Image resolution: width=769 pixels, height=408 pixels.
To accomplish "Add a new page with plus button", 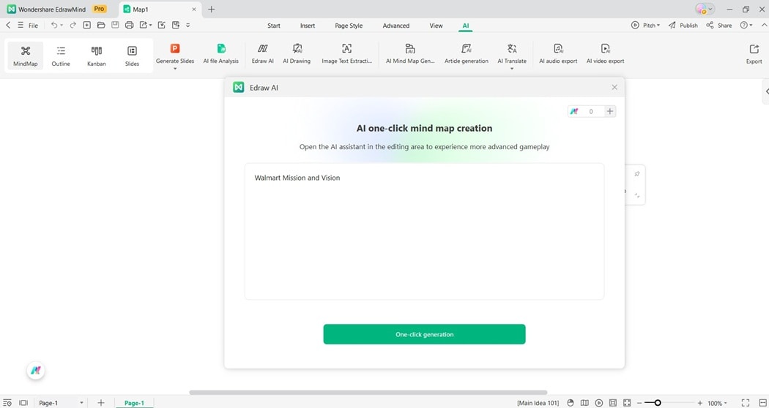I will [x=100, y=403].
